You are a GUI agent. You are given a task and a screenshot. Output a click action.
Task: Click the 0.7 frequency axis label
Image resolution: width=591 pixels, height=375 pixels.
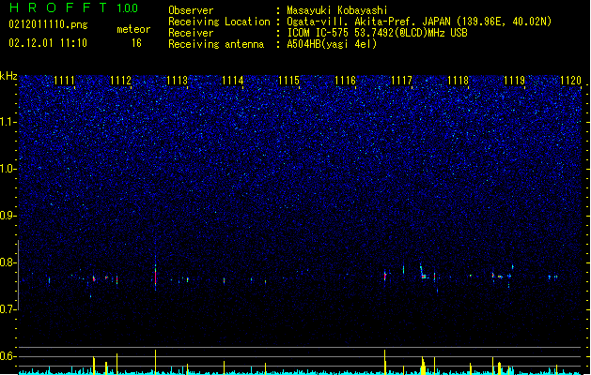[8, 309]
